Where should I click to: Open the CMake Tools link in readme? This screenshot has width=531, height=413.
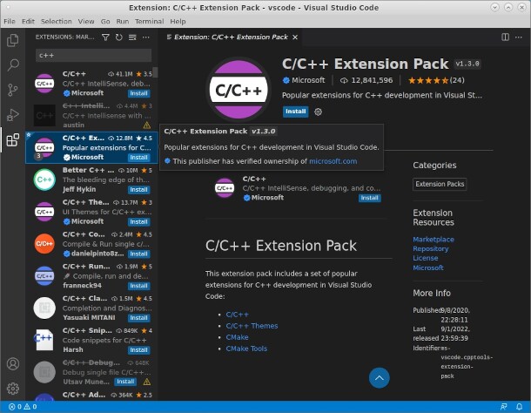pyautogui.click(x=246, y=349)
